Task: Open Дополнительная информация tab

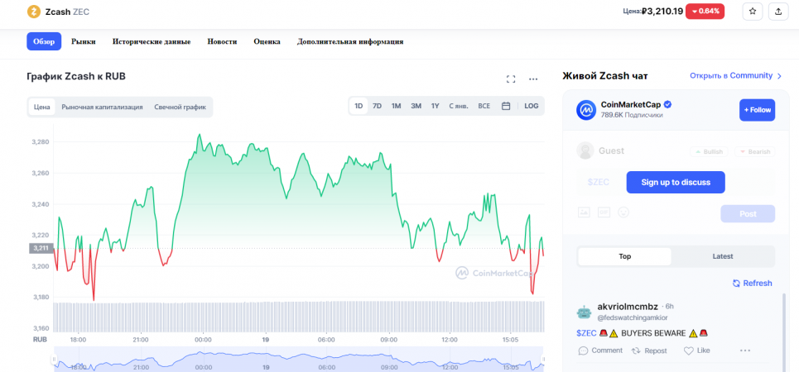Action: click(350, 41)
